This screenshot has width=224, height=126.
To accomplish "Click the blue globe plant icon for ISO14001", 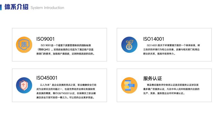I will (129, 45).
